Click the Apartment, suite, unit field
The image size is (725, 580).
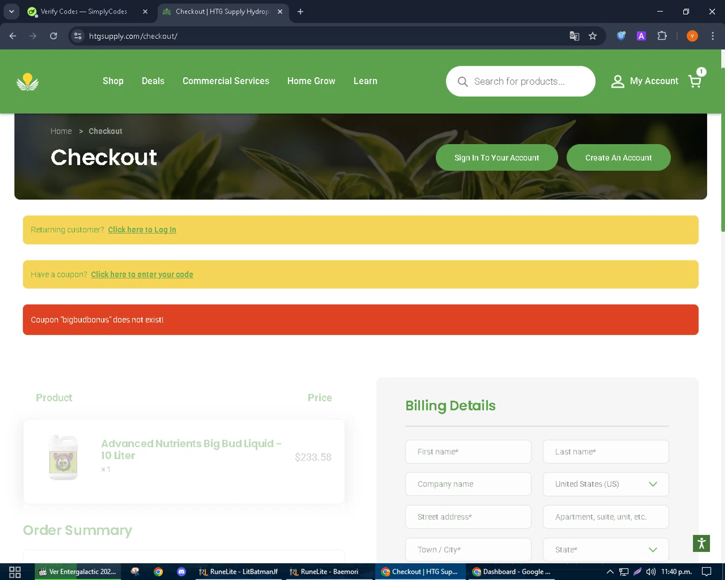click(x=606, y=517)
